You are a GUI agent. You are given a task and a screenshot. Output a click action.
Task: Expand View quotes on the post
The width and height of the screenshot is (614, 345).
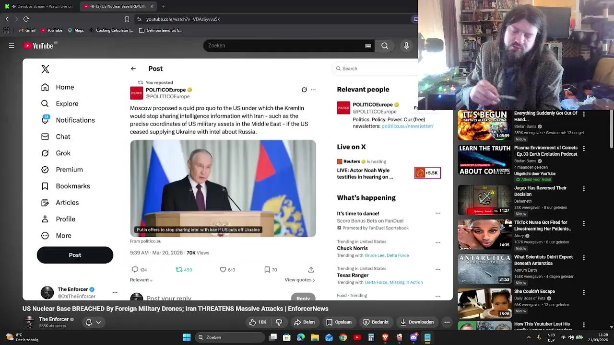point(300,280)
